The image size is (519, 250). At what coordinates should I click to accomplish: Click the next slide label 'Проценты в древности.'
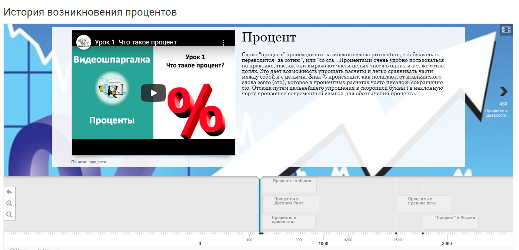coord(496,113)
